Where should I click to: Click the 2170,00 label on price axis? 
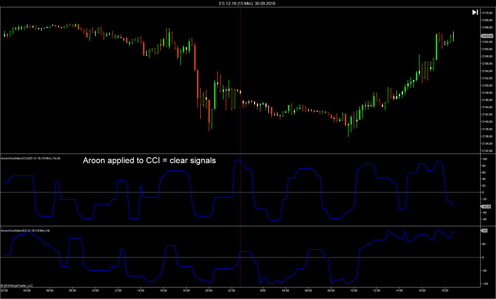(x=487, y=13)
